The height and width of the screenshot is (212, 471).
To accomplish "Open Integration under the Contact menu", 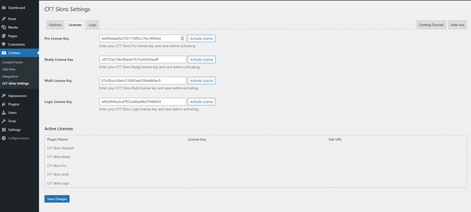I will tap(10, 76).
